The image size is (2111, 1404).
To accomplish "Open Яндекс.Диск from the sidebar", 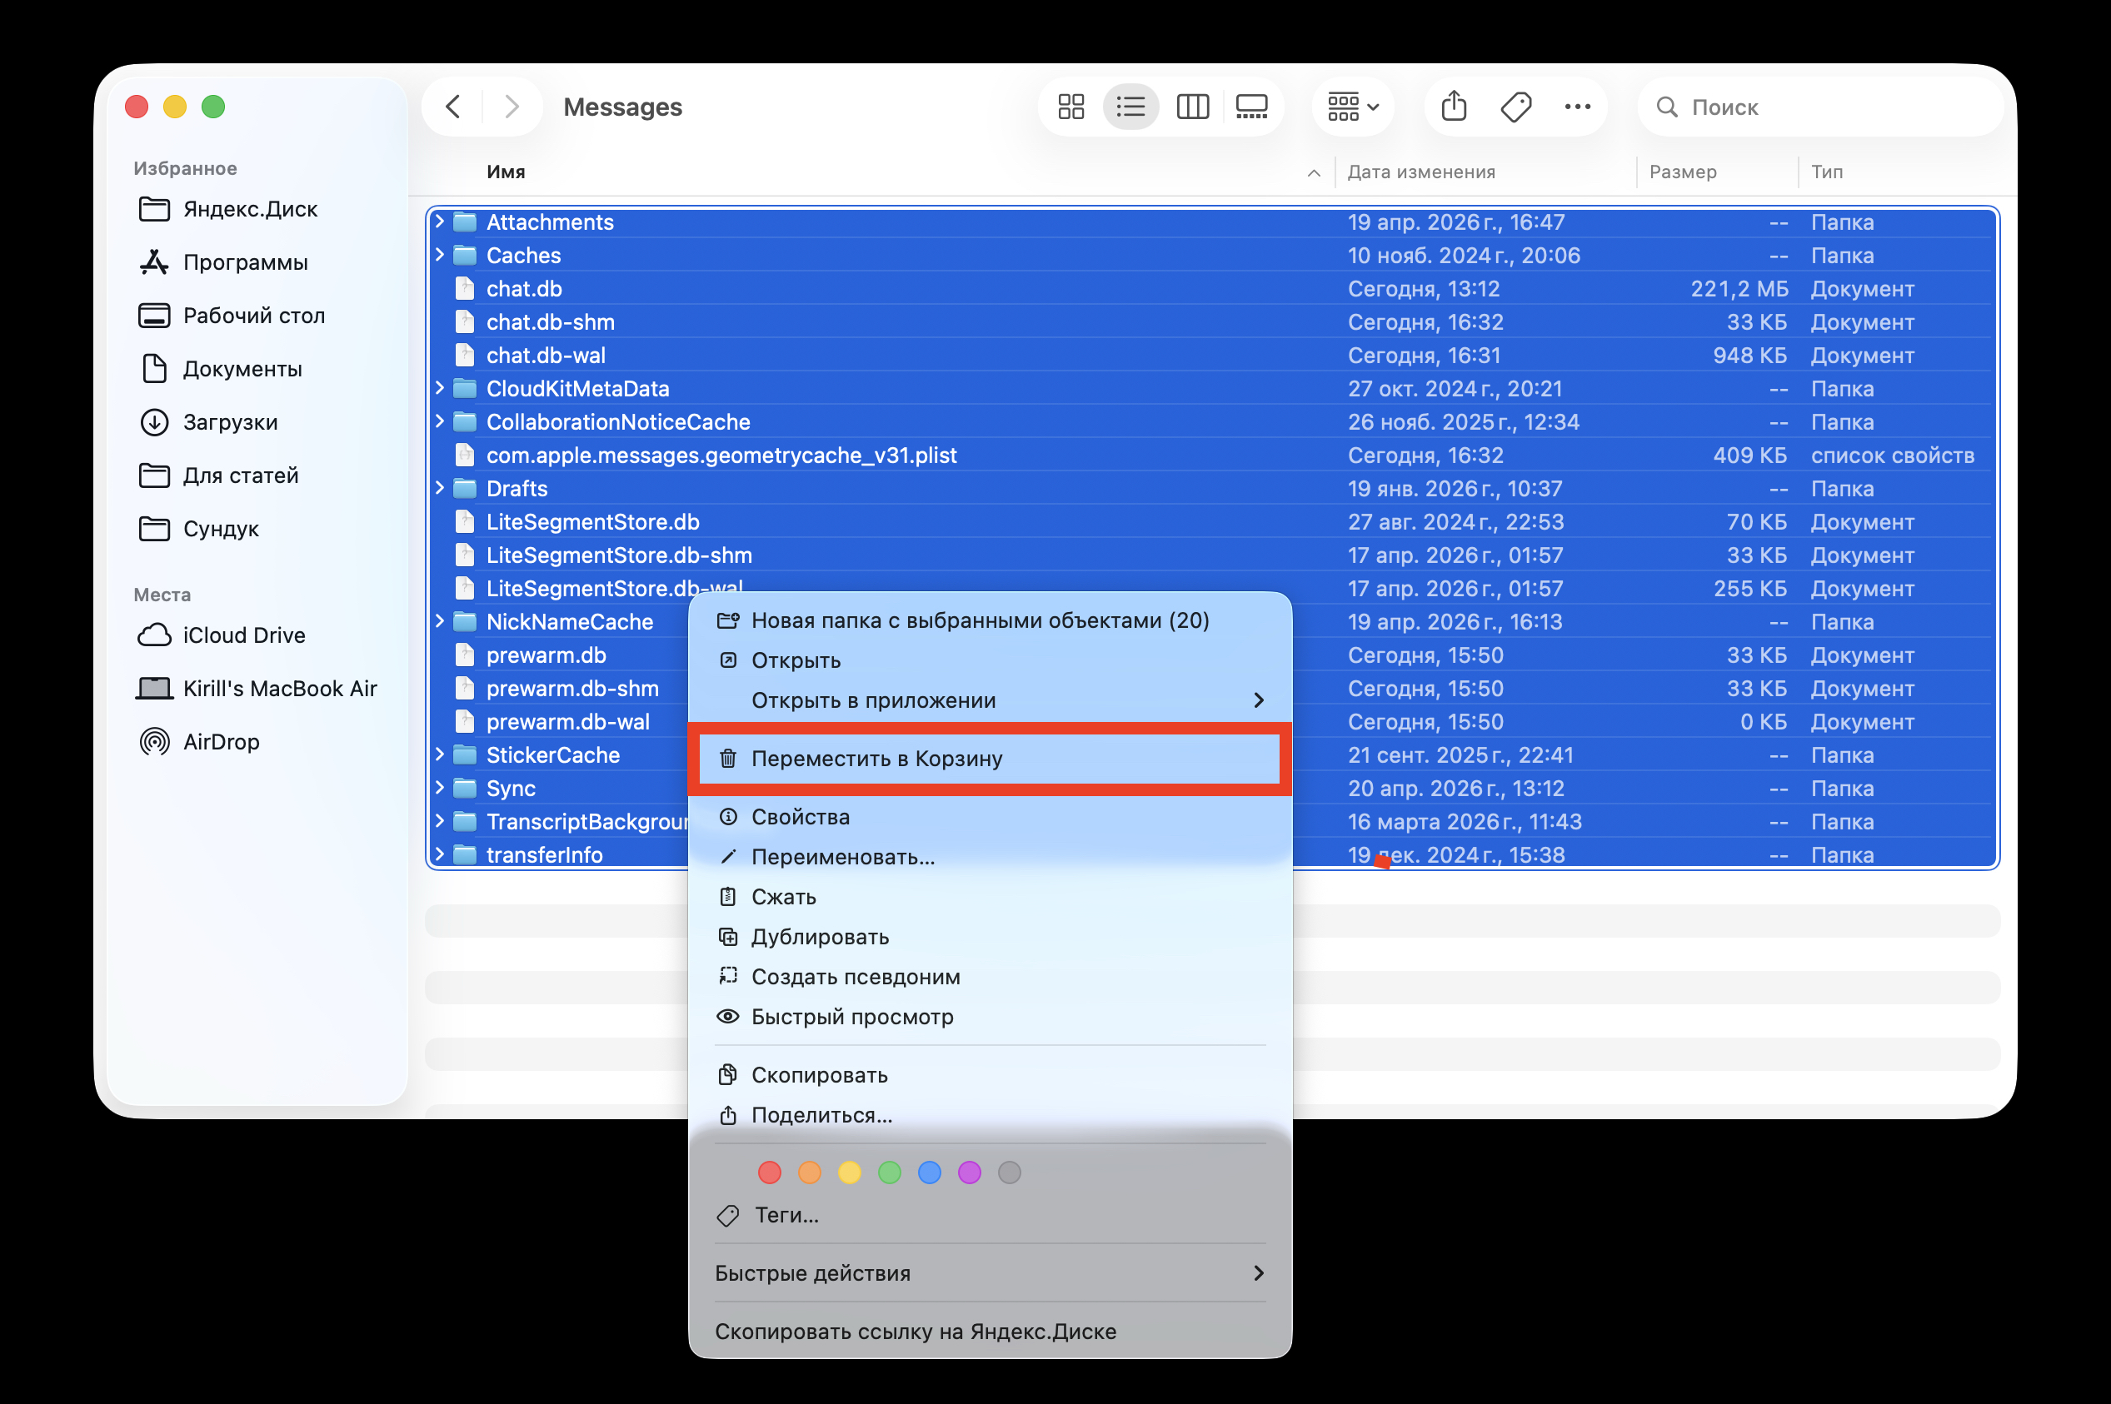I will [250, 209].
